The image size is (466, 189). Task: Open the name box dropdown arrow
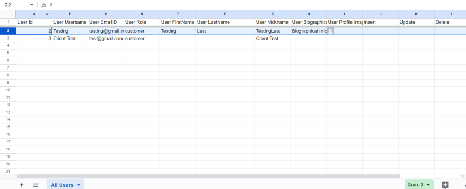(x=32, y=5)
